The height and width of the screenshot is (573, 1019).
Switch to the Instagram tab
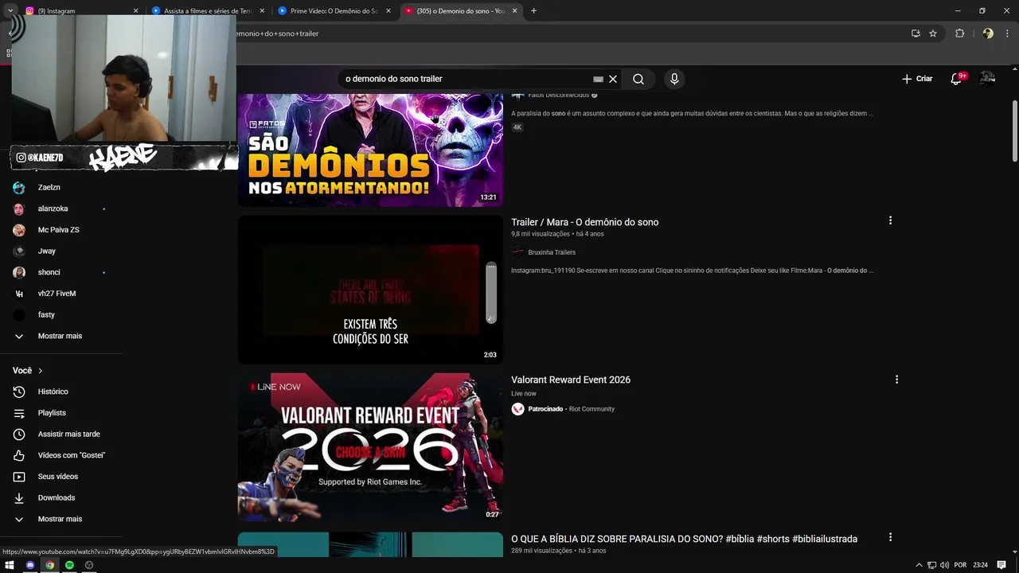tap(78, 11)
